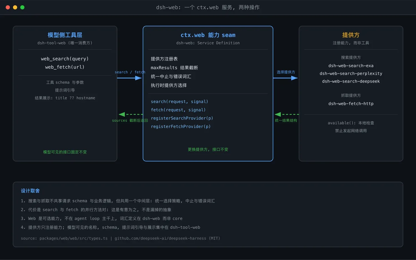This screenshot has width=416, height=260.
Task: Click the '注册能力, 而非工具' subtitle
Action: [x=351, y=43]
